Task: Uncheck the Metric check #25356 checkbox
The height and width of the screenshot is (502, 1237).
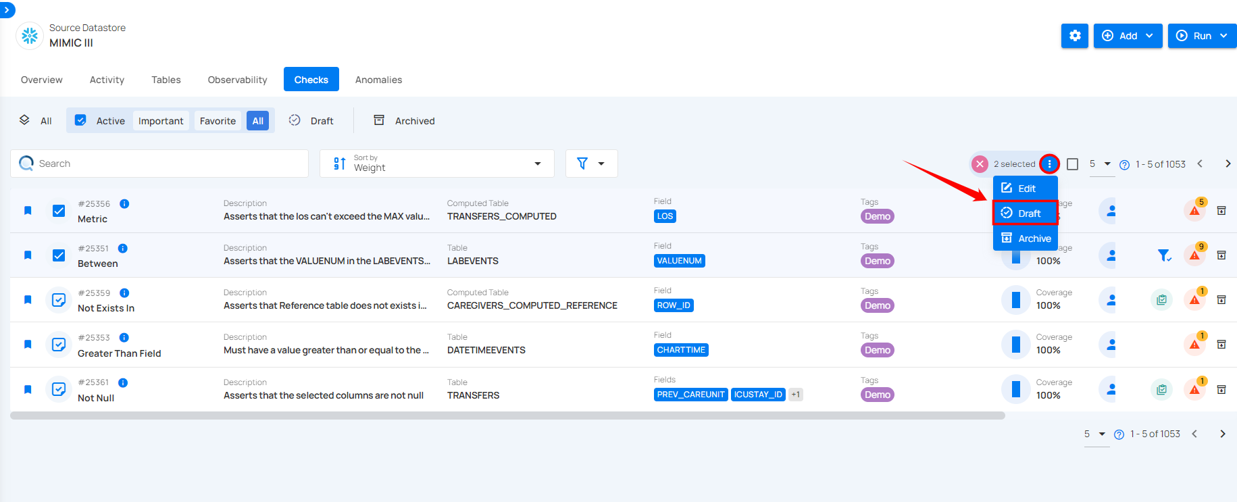Action: [59, 211]
